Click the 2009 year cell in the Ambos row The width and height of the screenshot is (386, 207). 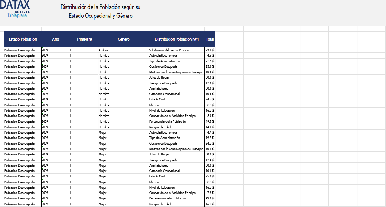(x=56, y=50)
